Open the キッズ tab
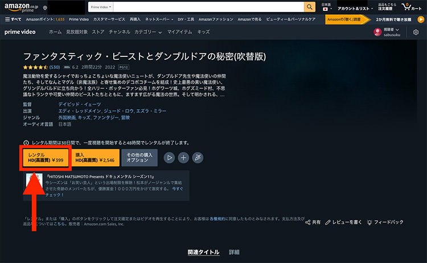 click(203, 32)
